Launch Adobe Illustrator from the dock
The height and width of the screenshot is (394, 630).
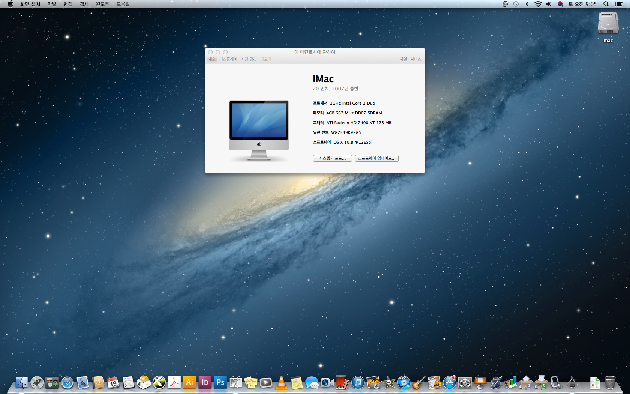pyautogui.click(x=190, y=382)
